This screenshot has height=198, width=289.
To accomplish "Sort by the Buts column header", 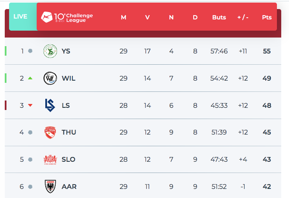I will tap(219, 17).
